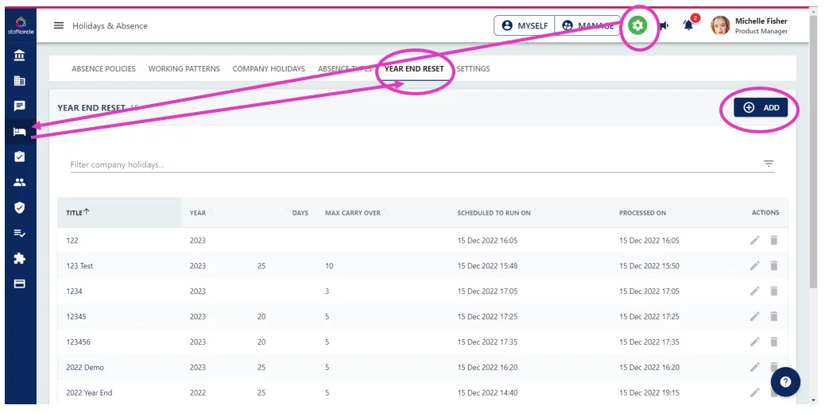Delete the 123 Test row
825x413 pixels.
click(774, 265)
